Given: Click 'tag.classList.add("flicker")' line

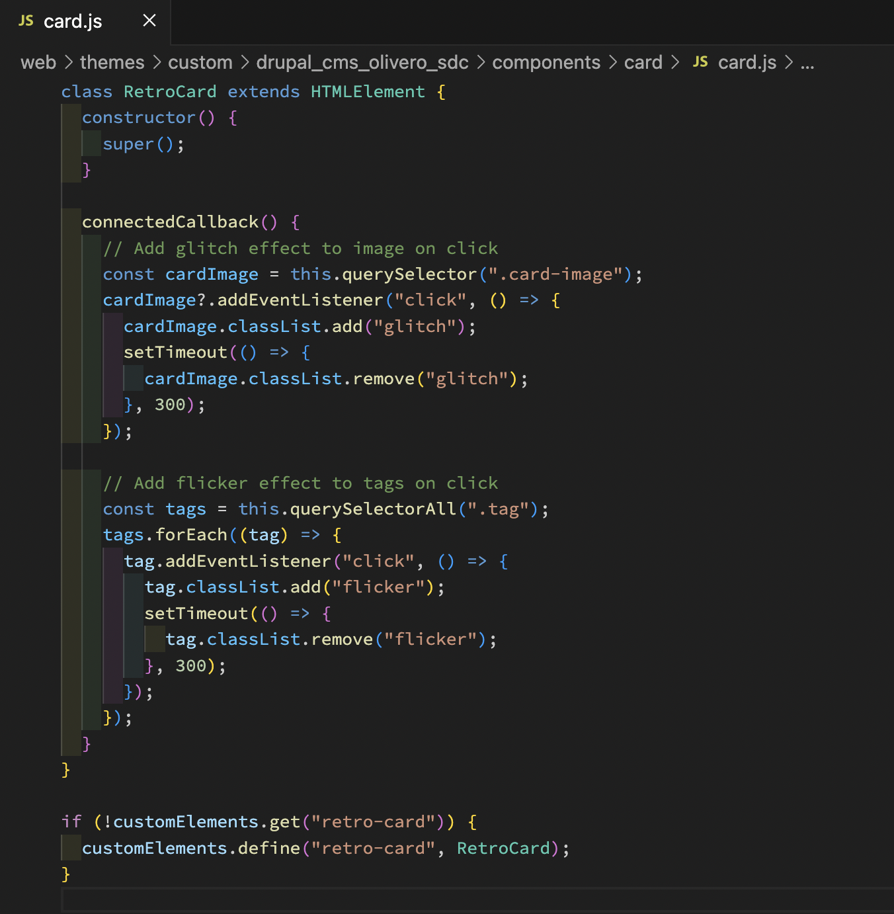Looking at the screenshot, I should click(x=294, y=587).
